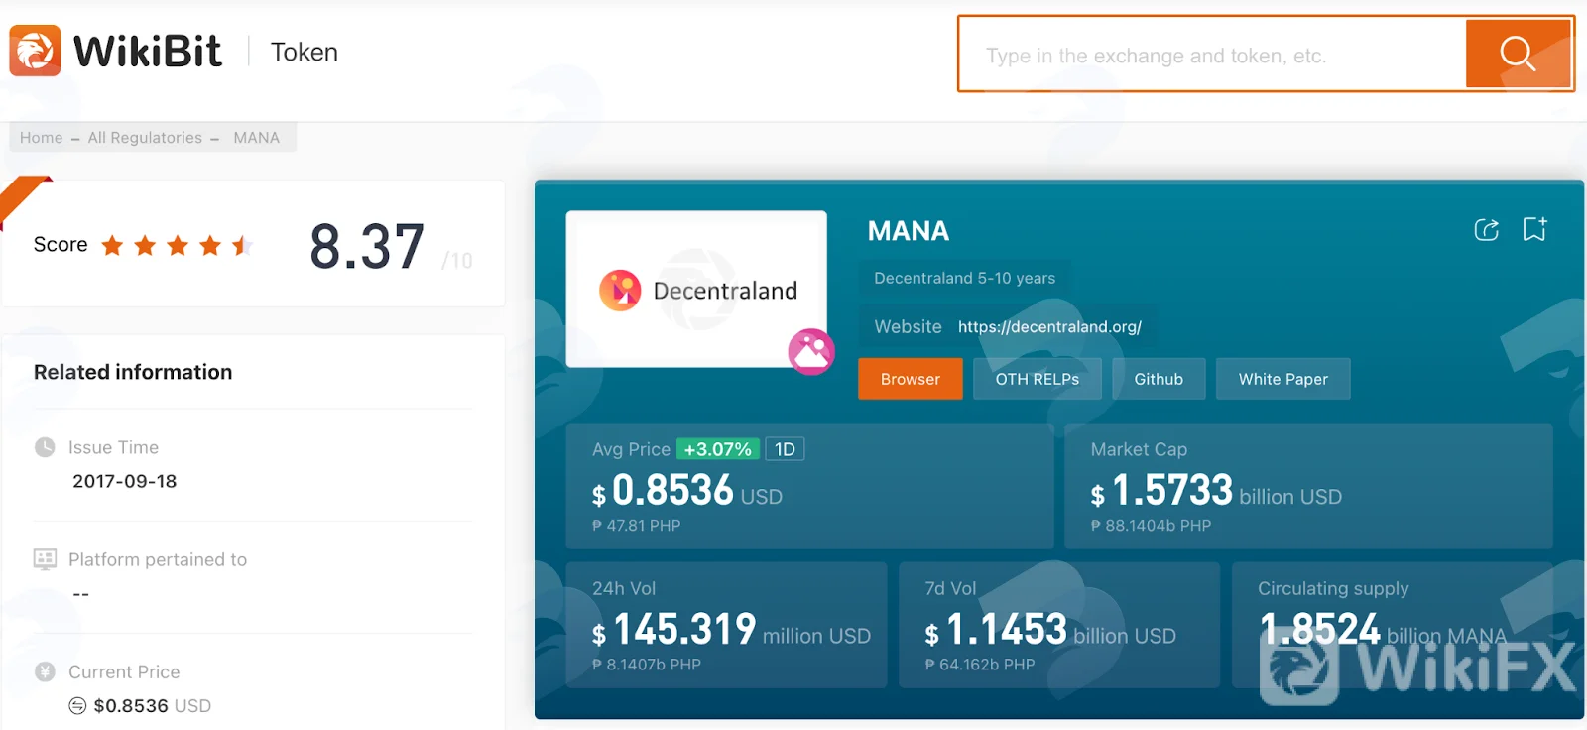Click the Market Cap label
This screenshot has width=1587, height=730.
(1139, 449)
